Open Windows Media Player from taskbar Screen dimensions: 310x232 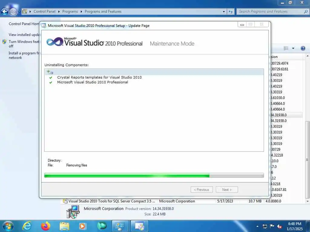82,226
